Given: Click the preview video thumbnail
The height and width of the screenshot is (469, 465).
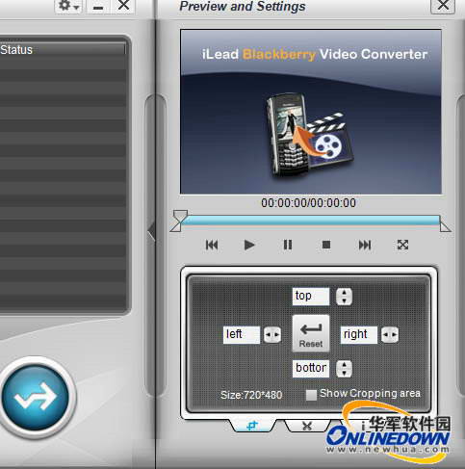Looking at the screenshot, I should click(x=311, y=112).
